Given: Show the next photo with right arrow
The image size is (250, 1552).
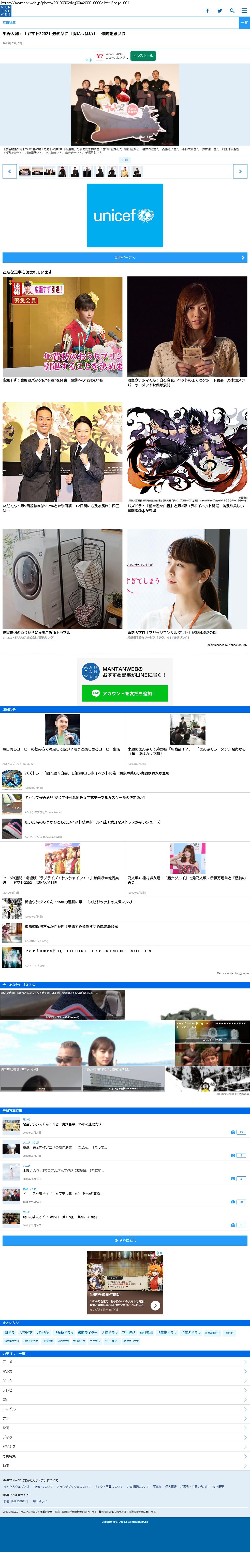Looking at the screenshot, I should pyautogui.click(x=240, y=171).
